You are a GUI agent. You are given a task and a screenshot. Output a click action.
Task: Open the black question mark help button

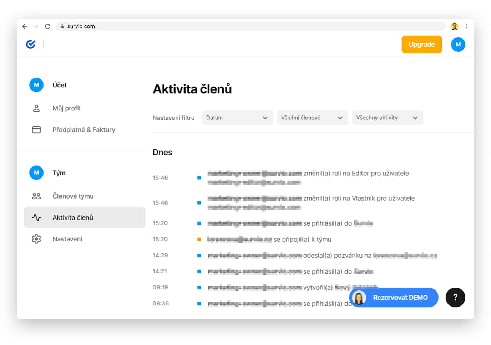point(455,297)
